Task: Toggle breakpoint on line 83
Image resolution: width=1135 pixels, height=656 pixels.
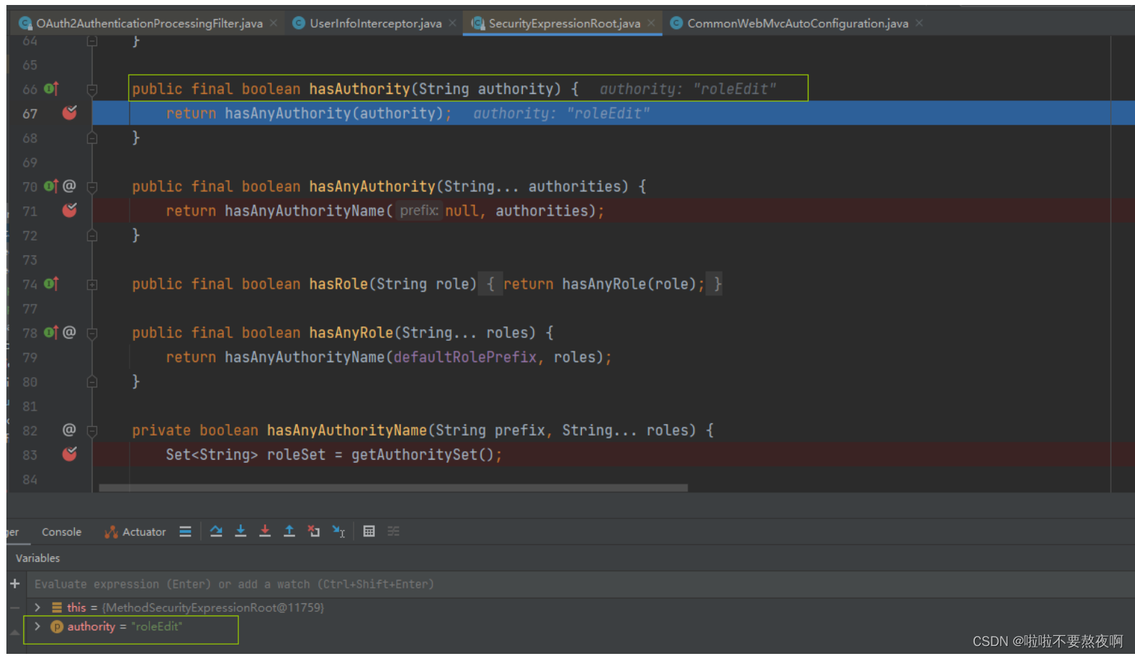Action: (70, 454)
